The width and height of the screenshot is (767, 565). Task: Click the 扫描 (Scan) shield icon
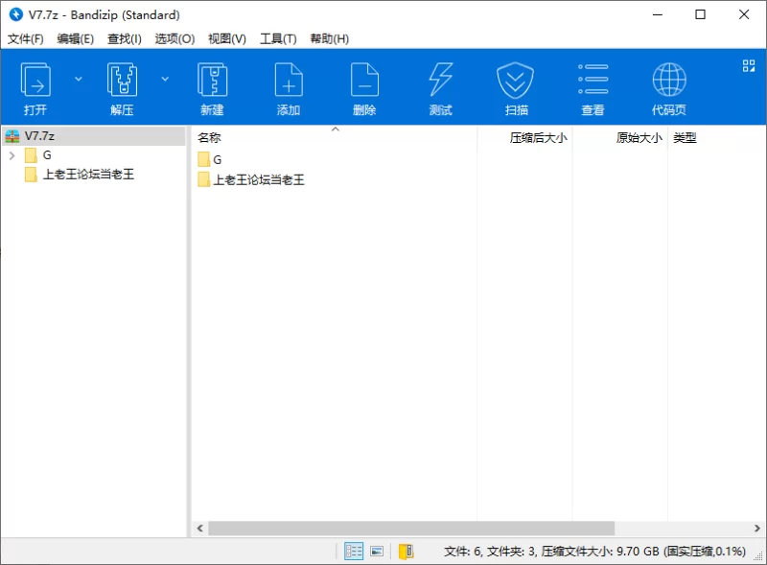click(516, 88)
